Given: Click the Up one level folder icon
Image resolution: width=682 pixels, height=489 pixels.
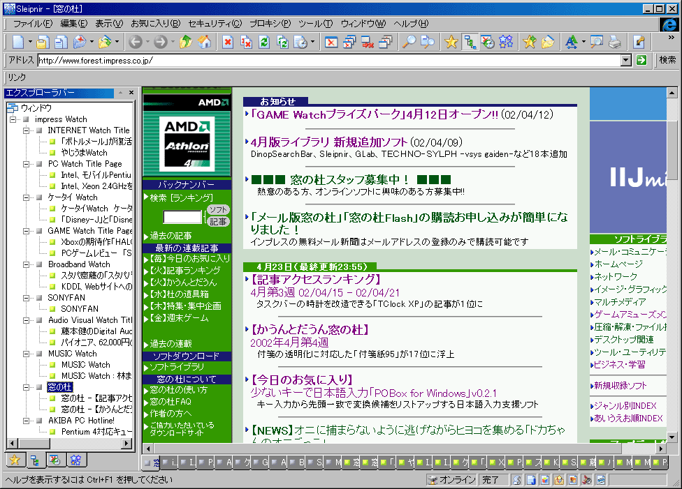Looking at the screenshot, I should [186, 43].
